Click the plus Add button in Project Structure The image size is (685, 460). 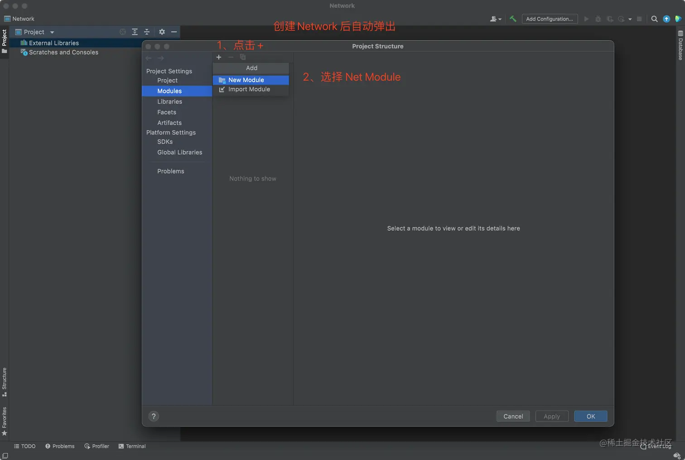219,57
